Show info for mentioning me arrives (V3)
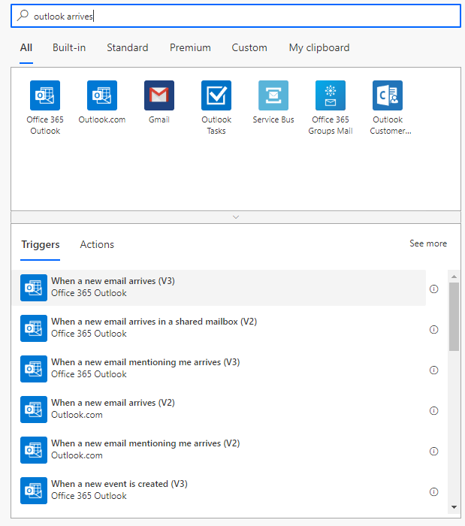 [x=433, y=370]
